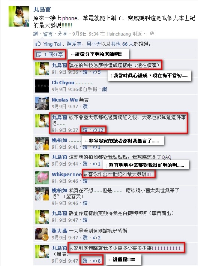Click 分享 under the main post

pyautogui.click(x=62, y=34)
